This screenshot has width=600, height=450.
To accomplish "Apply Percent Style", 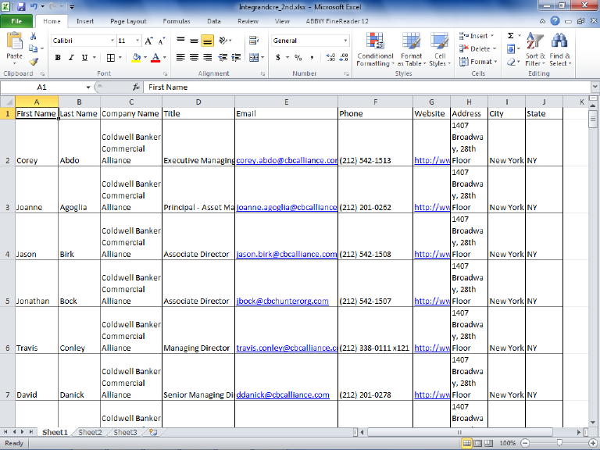I will [x=298, y=58].
